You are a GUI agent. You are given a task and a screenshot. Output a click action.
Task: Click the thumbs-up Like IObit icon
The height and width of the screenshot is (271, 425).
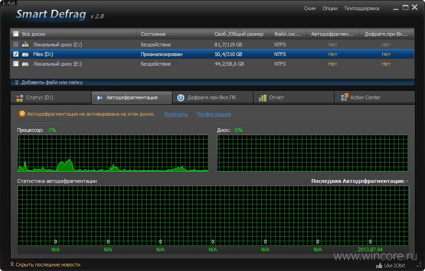379,265
